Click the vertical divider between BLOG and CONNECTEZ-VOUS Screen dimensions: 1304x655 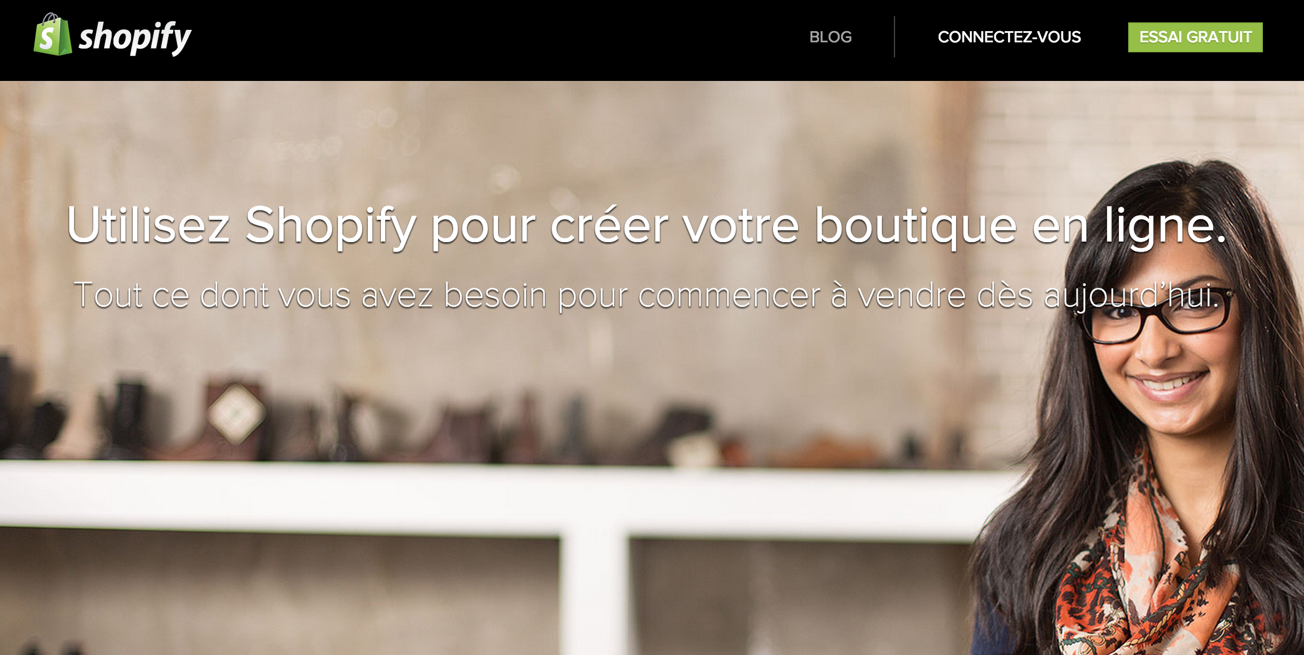(x=894, y=37)
